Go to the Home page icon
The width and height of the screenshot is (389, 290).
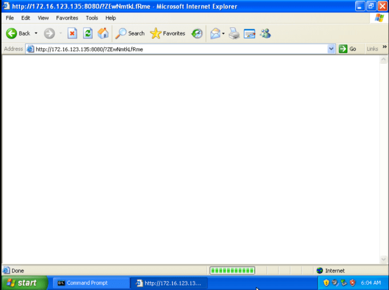[x=103, y=33]
